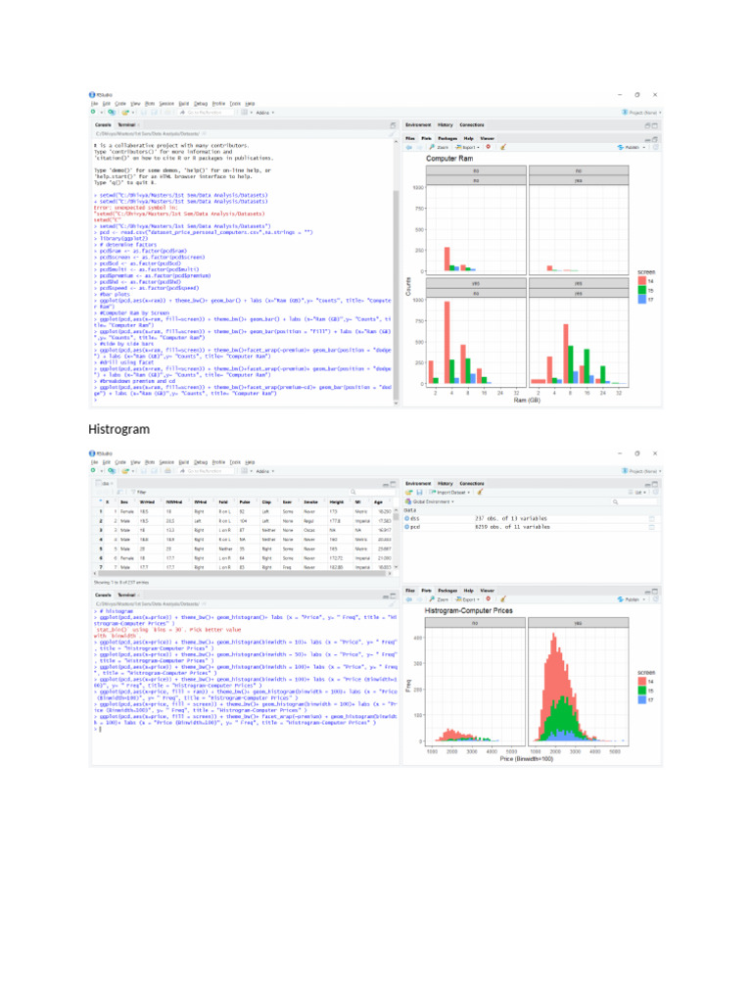The image size is (752, 1003).
Task: Click Publish in the Computer Ram plot pane
Action: 632,147
